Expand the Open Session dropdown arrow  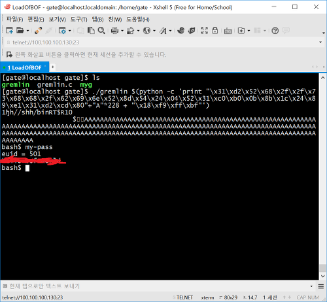pos(27,31)
